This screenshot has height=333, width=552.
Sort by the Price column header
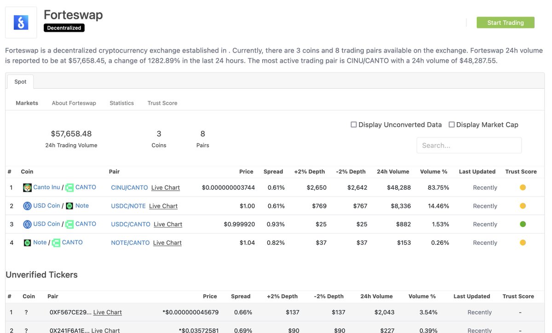246,172
